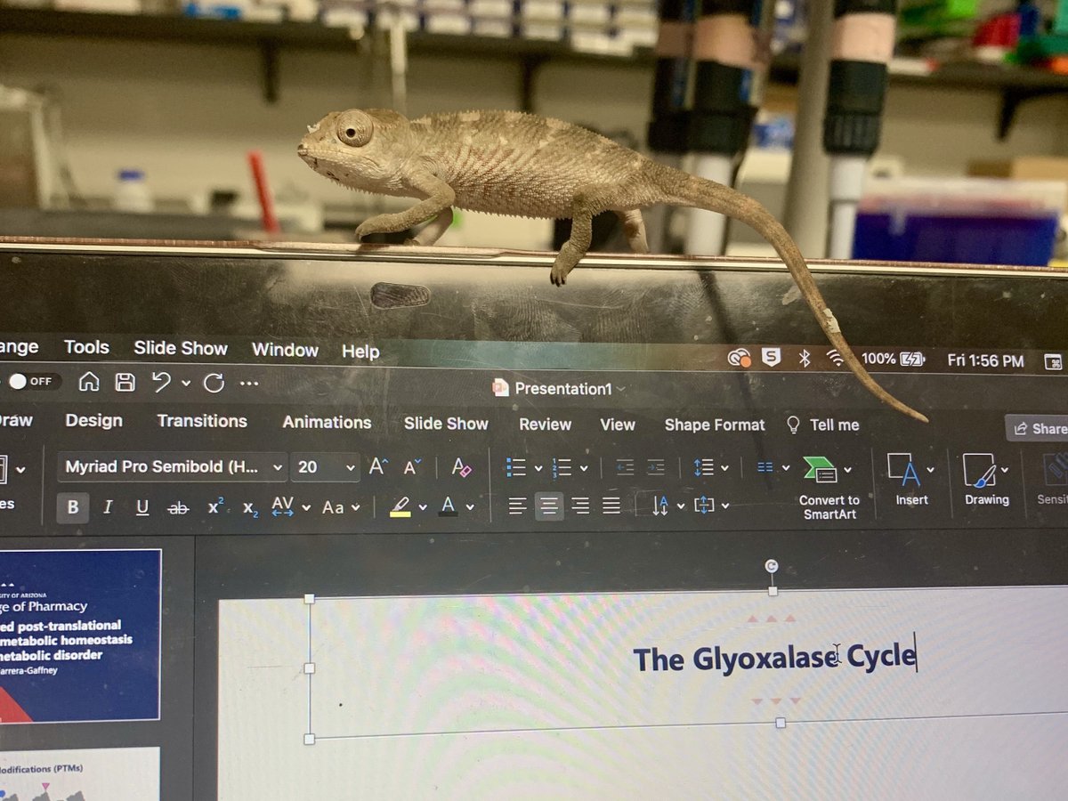Decrease the list indent level
This screenshot has height=801, width=1068.
tap(626, 467)
